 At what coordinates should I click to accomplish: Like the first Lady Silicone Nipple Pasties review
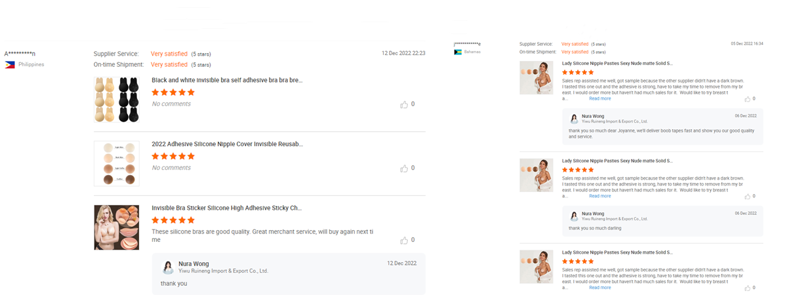pos(747,99)
